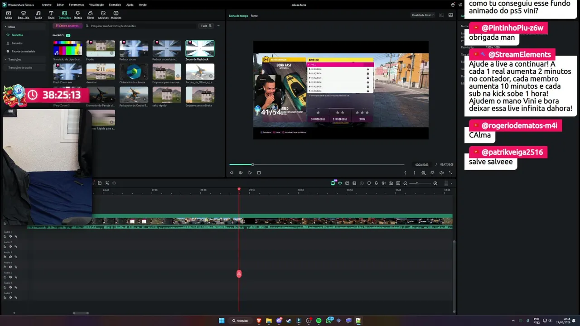Open the stock media (Esto...ídia) panel
Viewport: 580px width, 326px height.
(24, 15)
